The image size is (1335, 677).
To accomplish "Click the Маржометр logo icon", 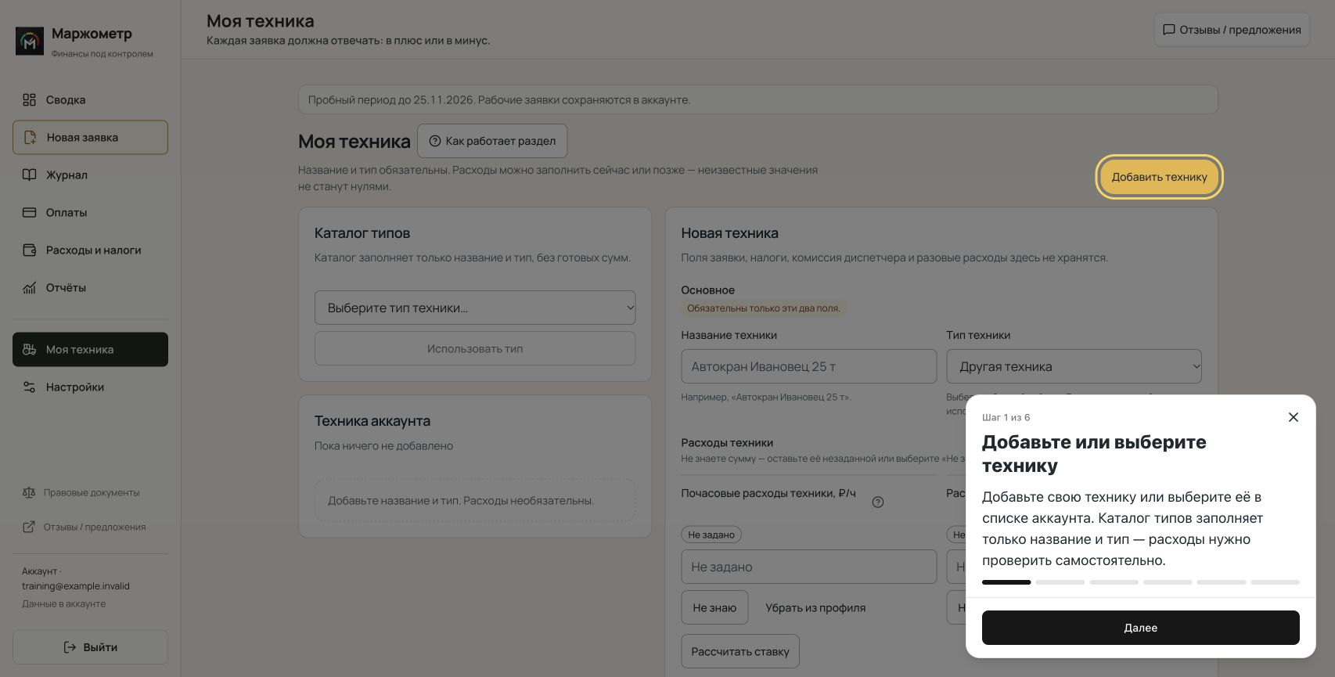I will (x=30, y=41).
